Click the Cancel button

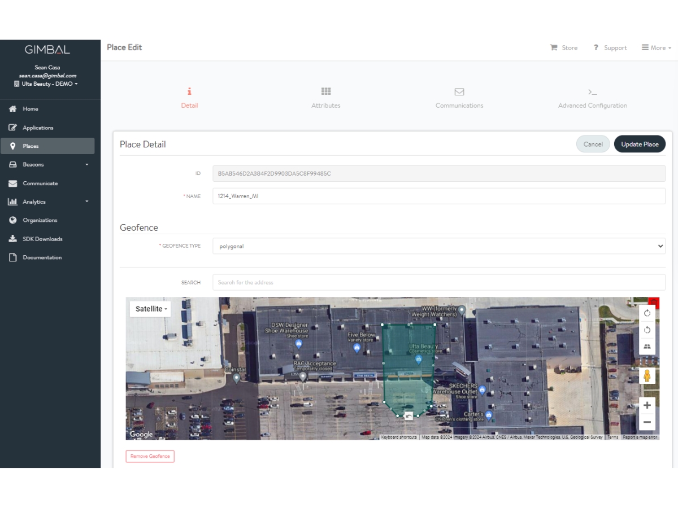(x=593, y=144)
